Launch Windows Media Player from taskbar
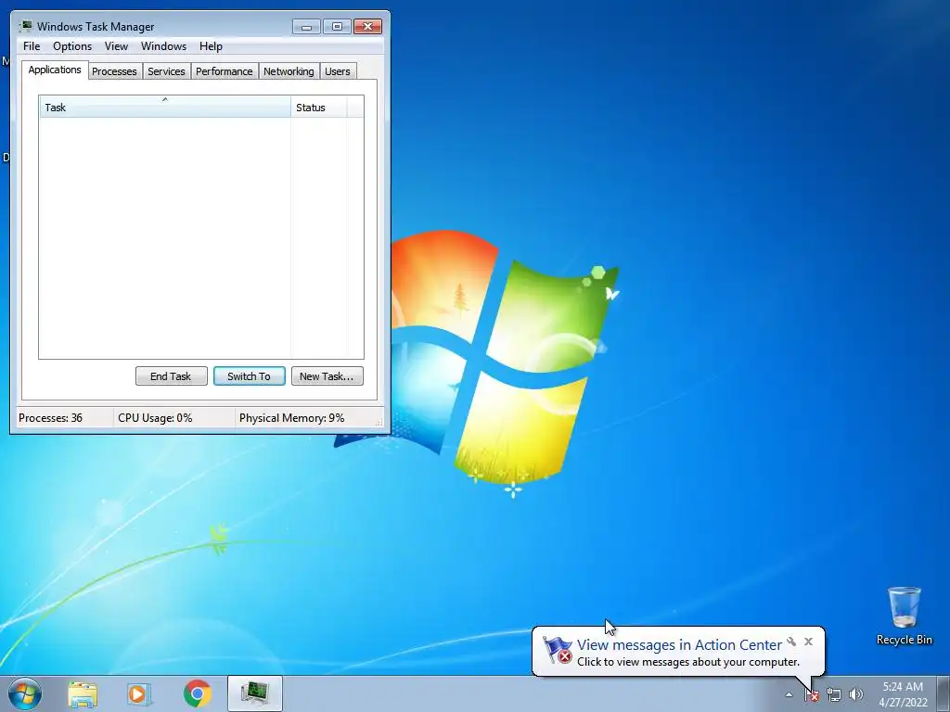The width and height of the screenshot is (950, 712). click(139, 693)
